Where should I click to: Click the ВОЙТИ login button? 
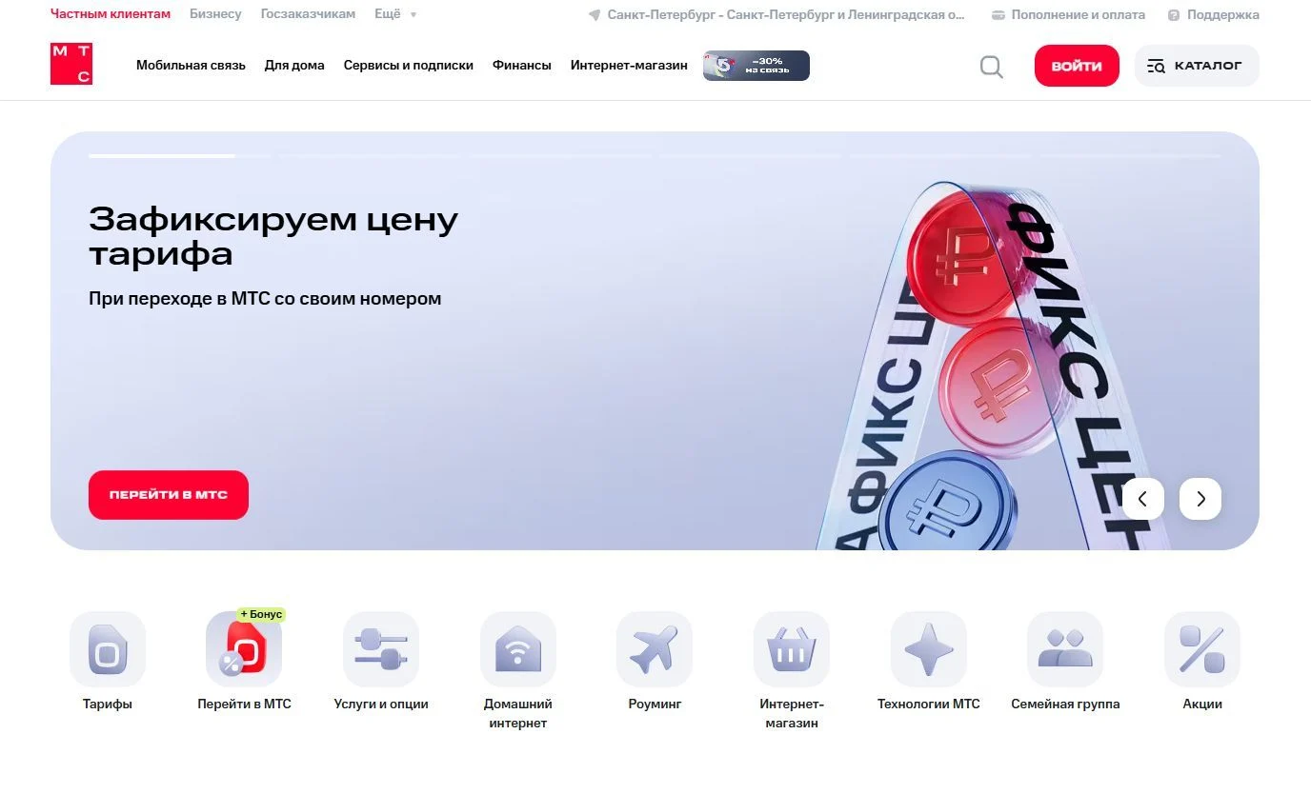coord(1077,66)
